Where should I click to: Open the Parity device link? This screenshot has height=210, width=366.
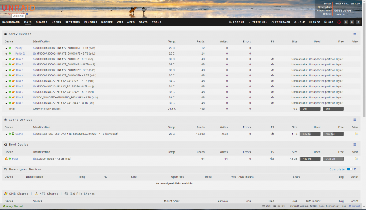pyautogui.click(x=19, y=48)
